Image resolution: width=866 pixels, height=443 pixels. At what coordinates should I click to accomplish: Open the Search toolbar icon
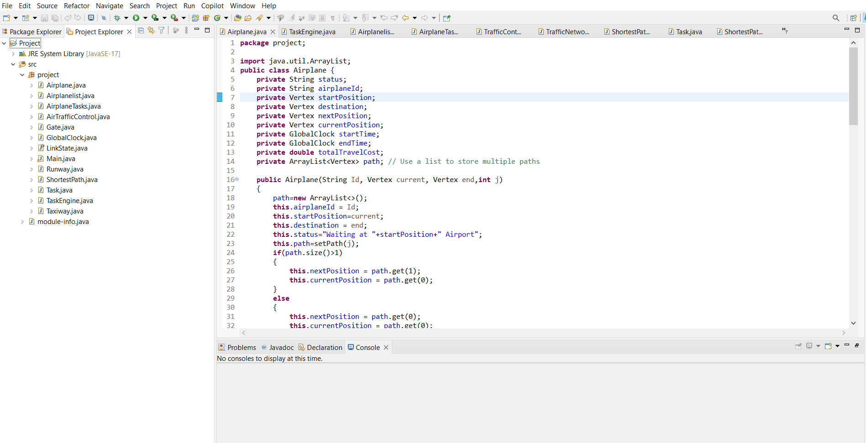pos(836,17)
